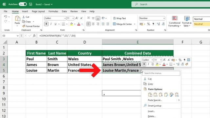Toggle Italic in the mini toolbar
This screenshot has height=118, width=210.
coord(148,64)
